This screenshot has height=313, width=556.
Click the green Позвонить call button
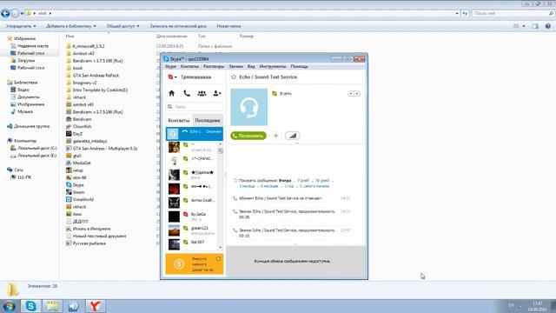pyautogui.click(x=248, y=136)
